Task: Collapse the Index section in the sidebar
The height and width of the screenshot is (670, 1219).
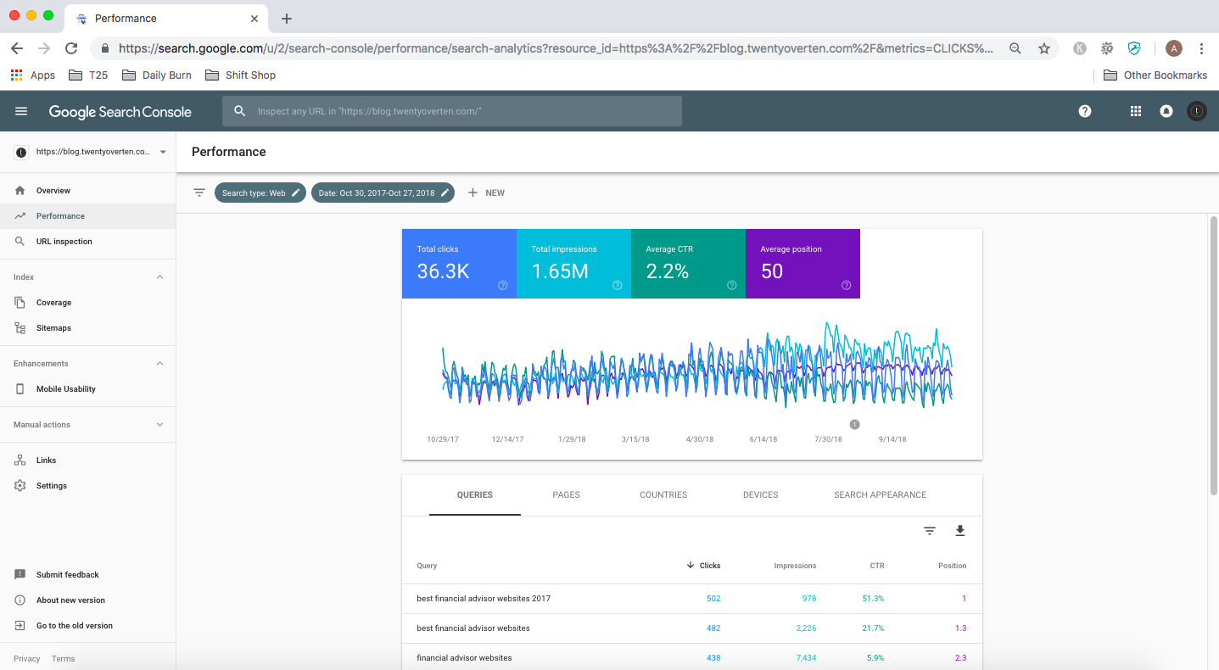Action: tap(159, 276)
